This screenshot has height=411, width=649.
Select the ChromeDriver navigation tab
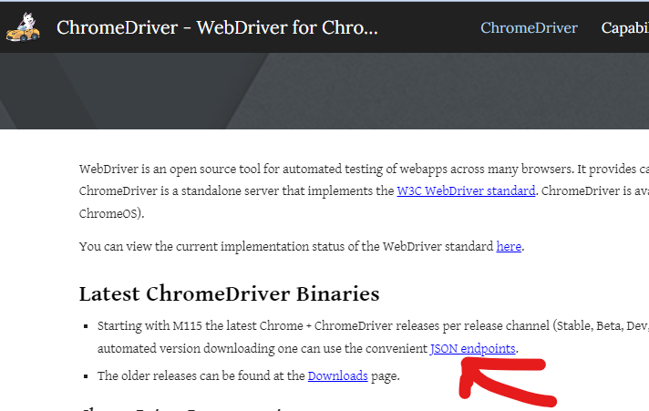tap(529, 27)
